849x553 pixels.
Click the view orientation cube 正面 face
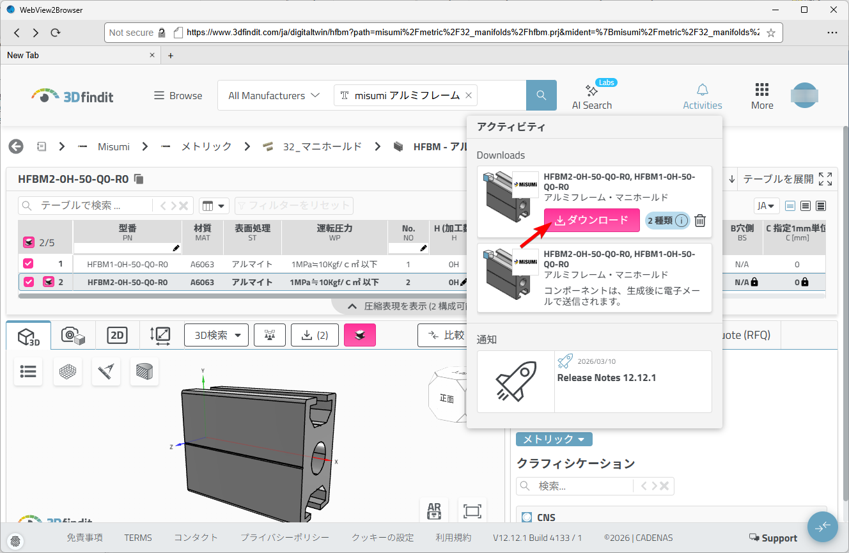point(446,398)
